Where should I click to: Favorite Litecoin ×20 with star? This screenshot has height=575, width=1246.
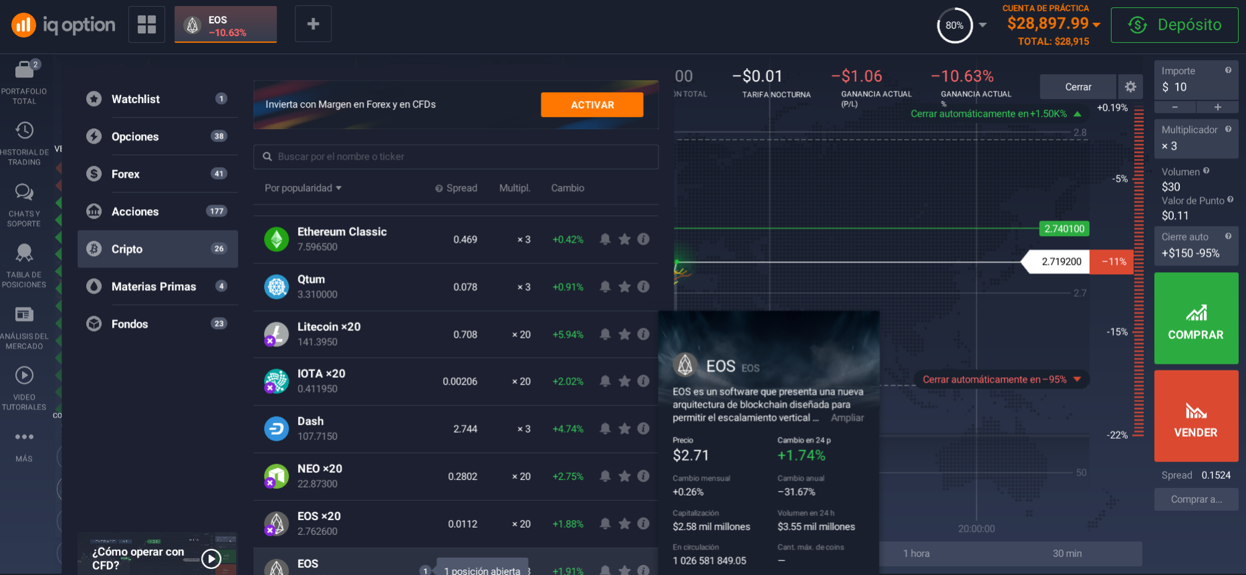point(624,334)
